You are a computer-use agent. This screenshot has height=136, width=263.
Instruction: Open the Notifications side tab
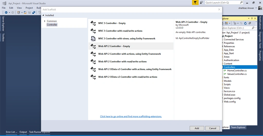260,23
